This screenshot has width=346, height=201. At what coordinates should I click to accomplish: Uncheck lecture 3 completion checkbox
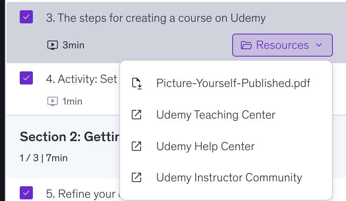[x=26, y=17]
